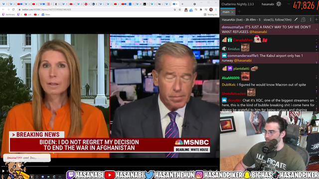Click username DublKek in chat
The width and height of the screenshot is (319, 179).
click(x=229, y=85)
